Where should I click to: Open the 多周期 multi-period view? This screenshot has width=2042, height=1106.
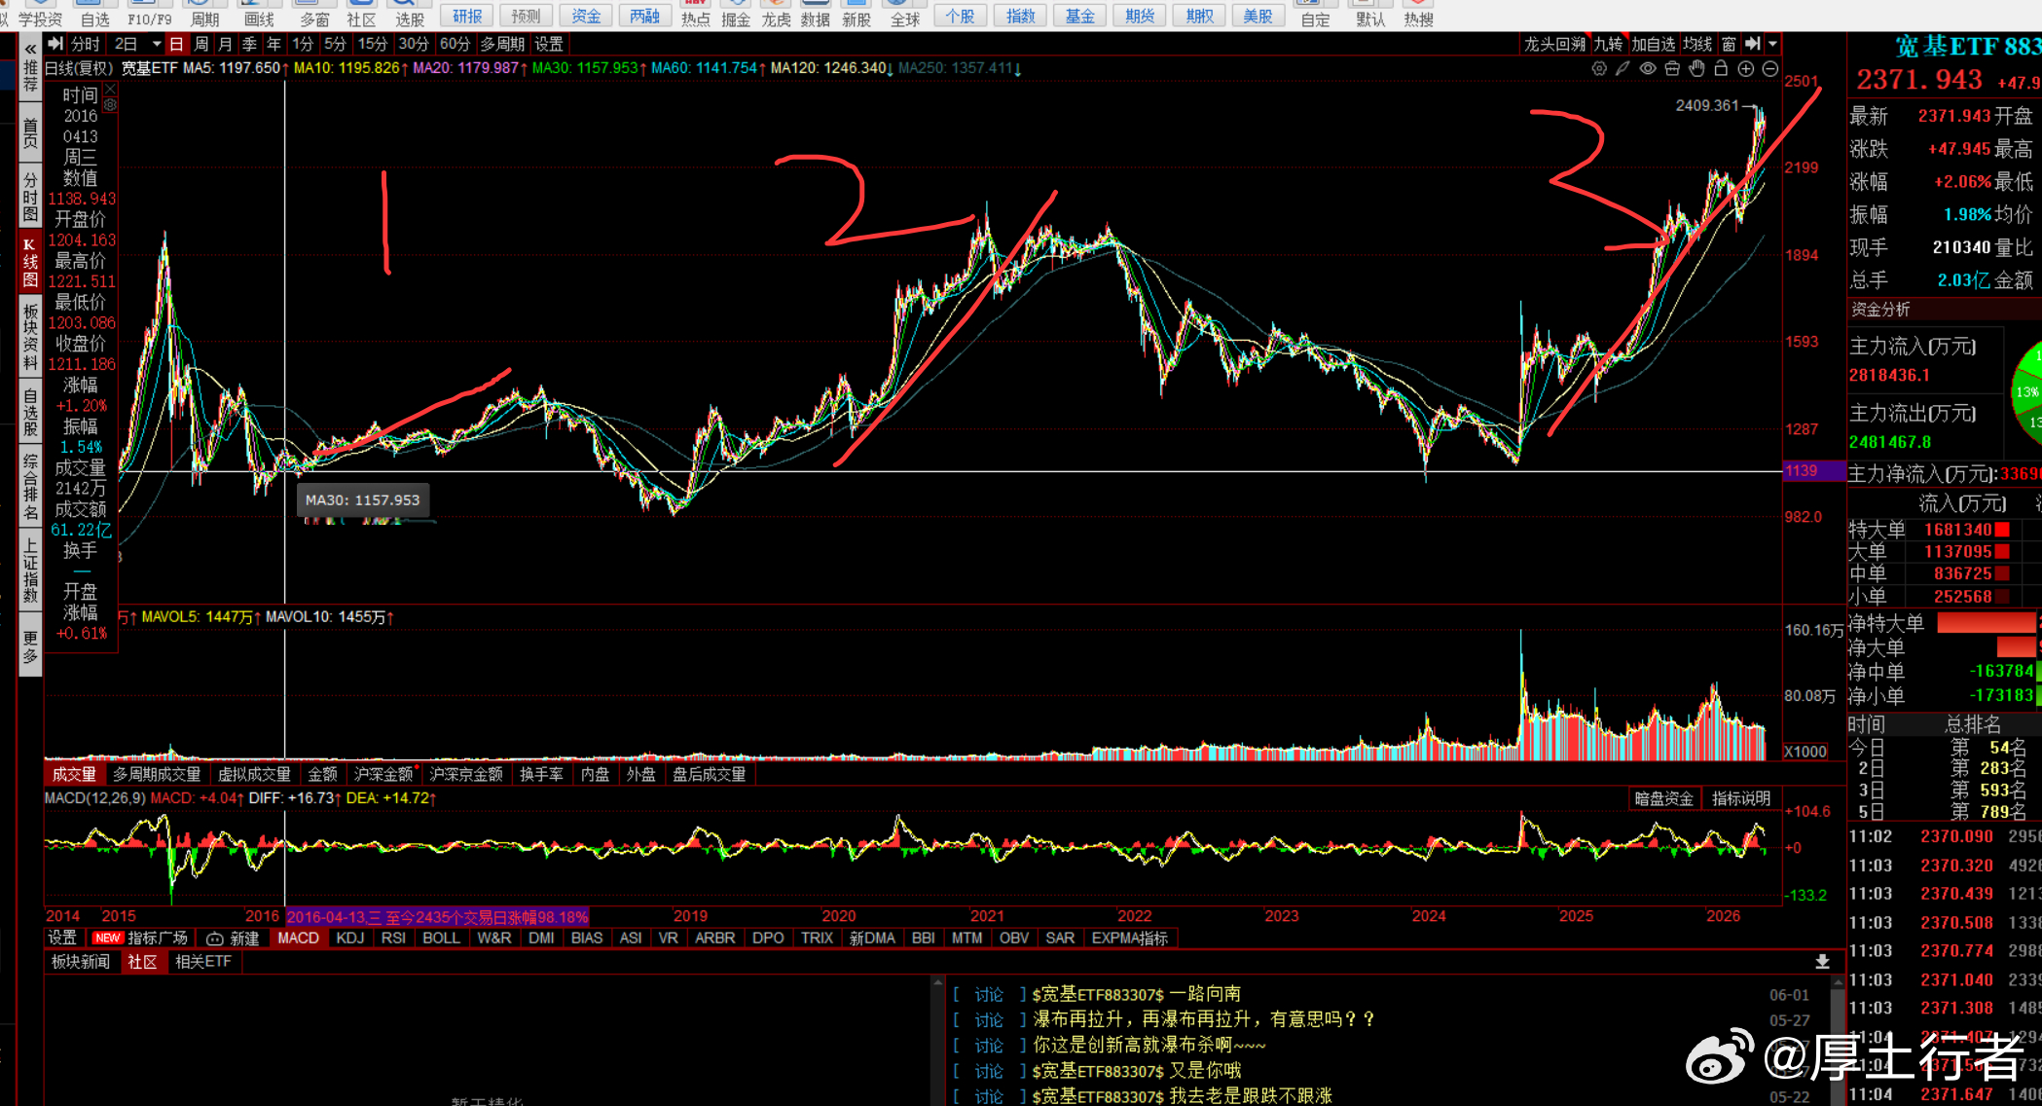click(503, 44)
